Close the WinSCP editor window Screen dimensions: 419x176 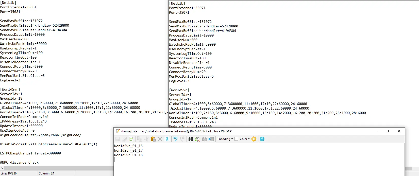[399, 131]
